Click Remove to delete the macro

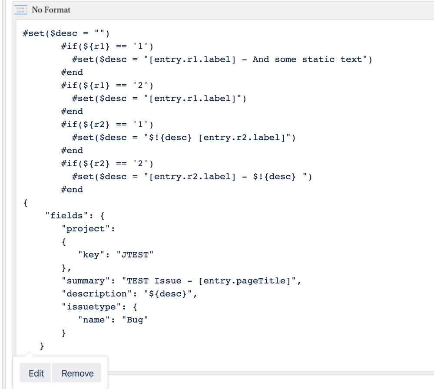click(x=76, y=373)
